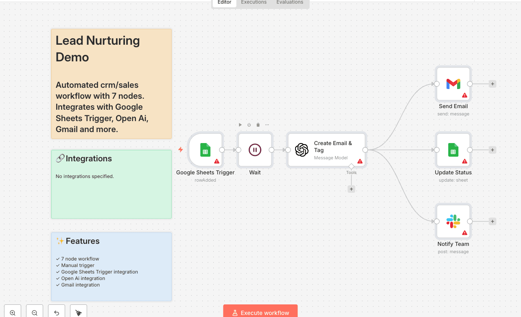
Task: Open the Wait node's ellipsis options menu
Action: point(267,125)
